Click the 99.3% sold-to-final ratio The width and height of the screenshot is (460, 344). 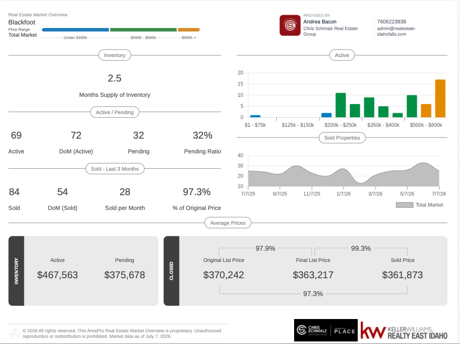pos(361,249)
